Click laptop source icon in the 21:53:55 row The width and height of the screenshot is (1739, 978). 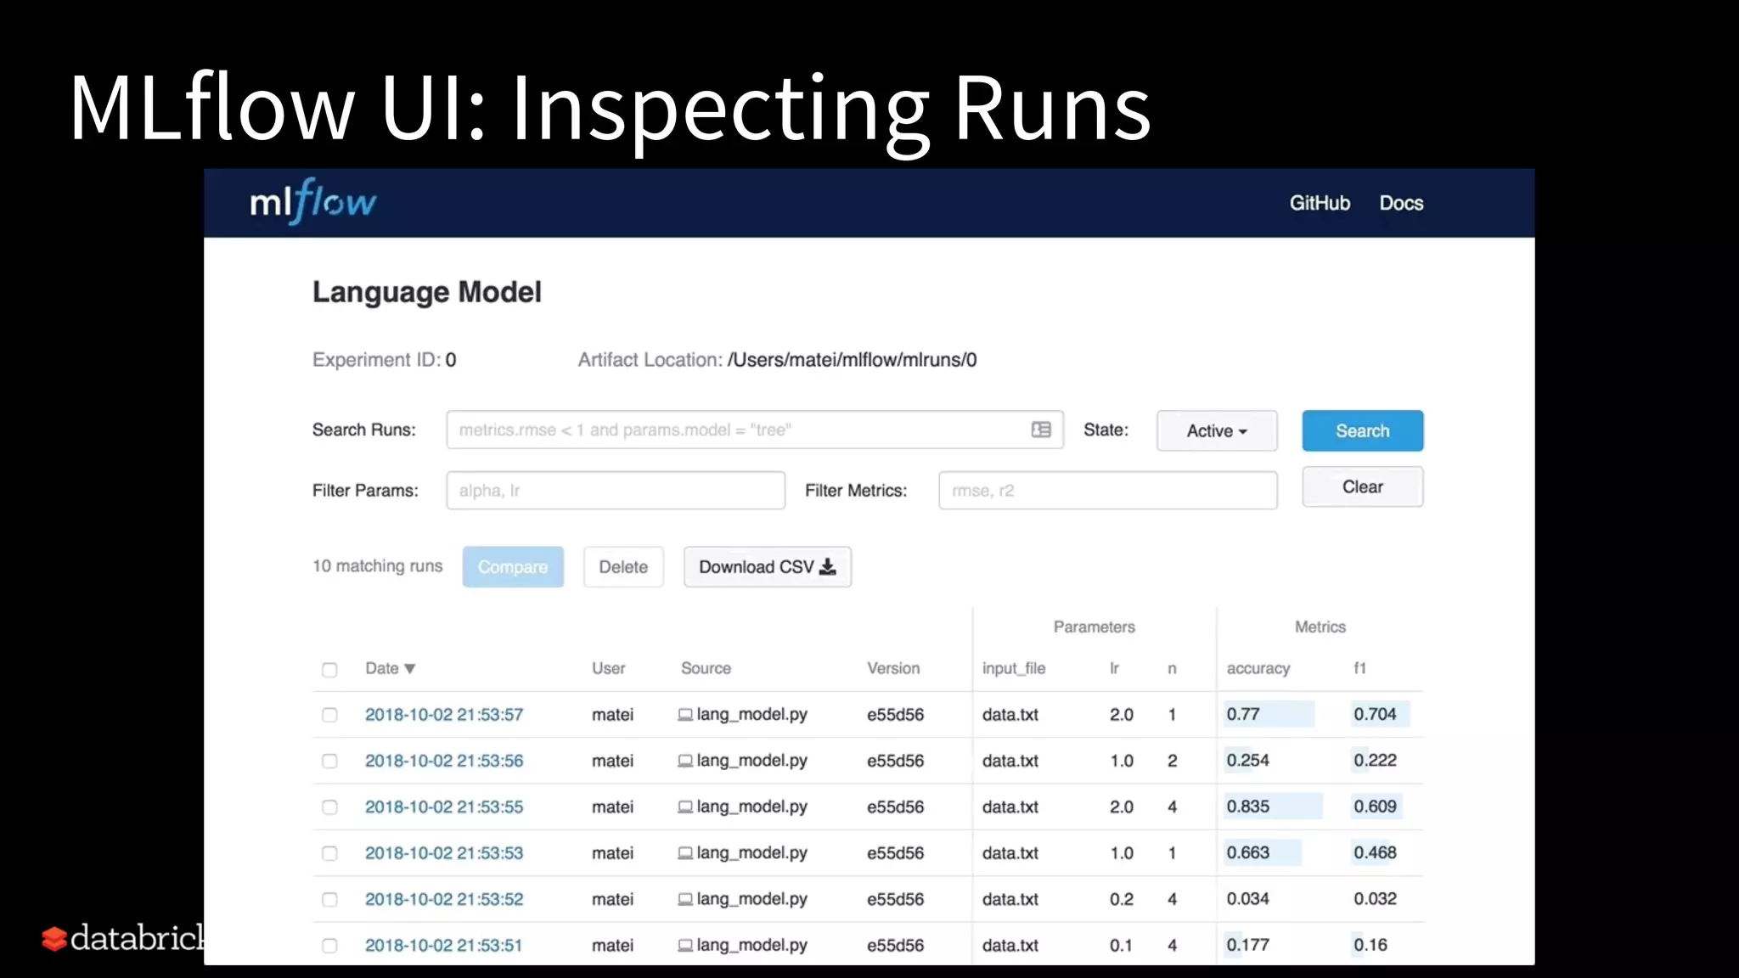(685, 807)
